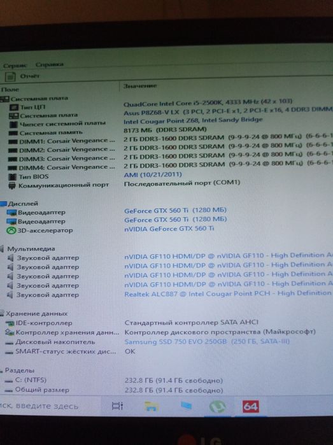333x445 pixels.
Task: Click in the taskbar search field
Action: [48, 406]
